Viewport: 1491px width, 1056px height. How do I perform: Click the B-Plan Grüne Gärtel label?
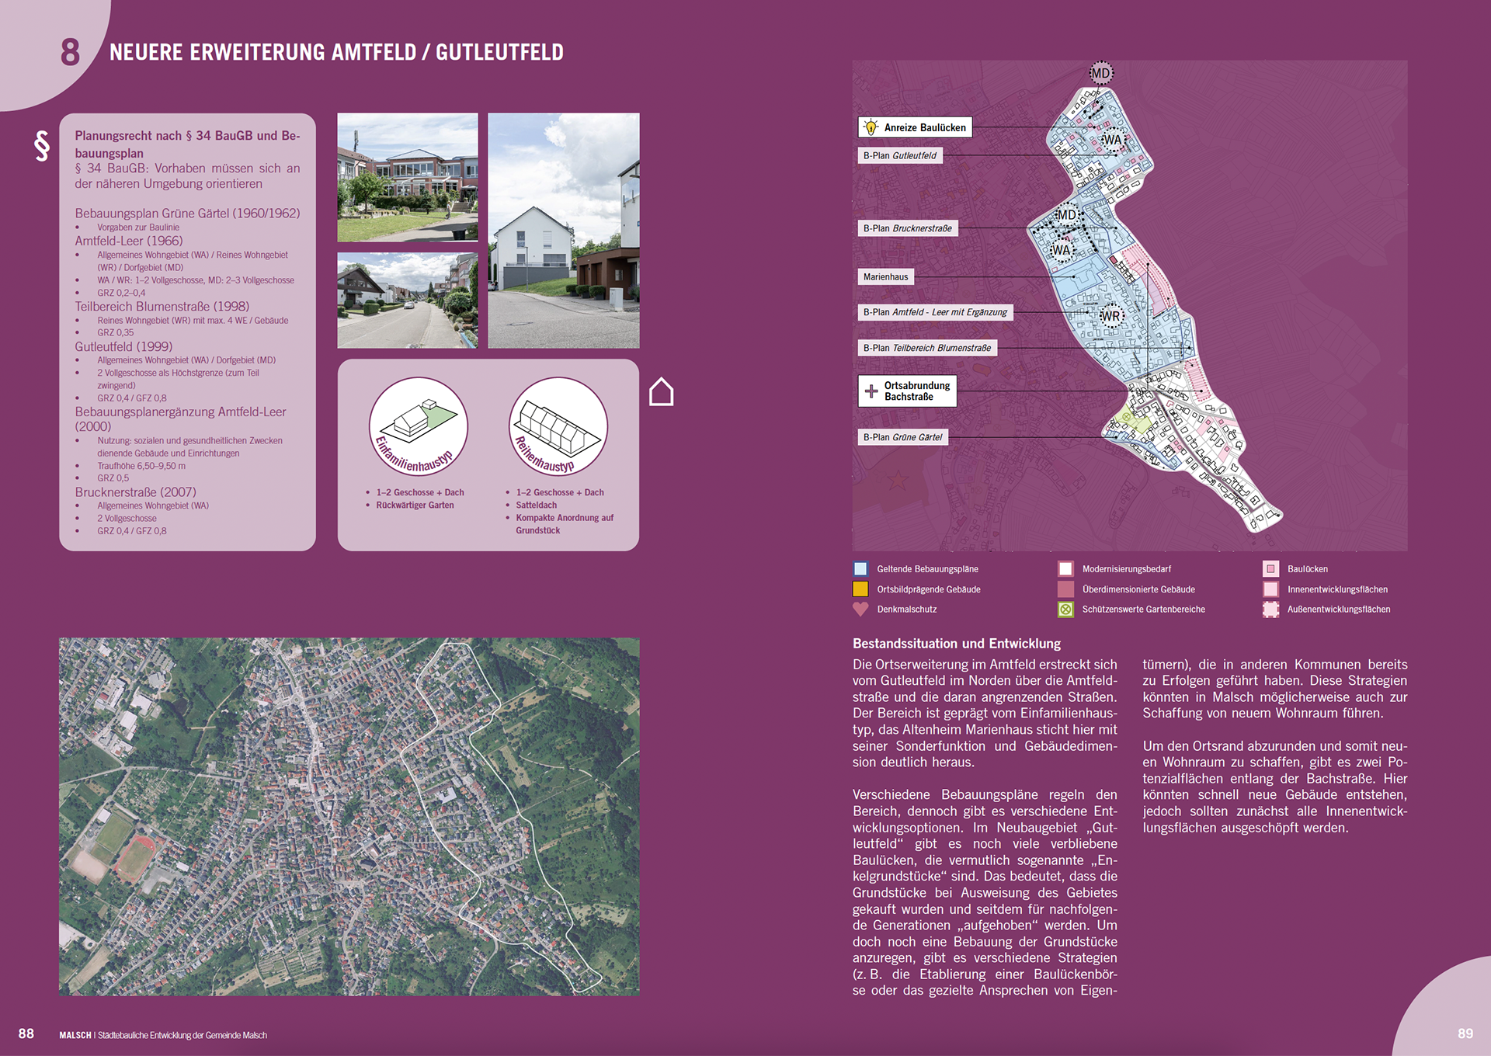[x=902, y=437]
